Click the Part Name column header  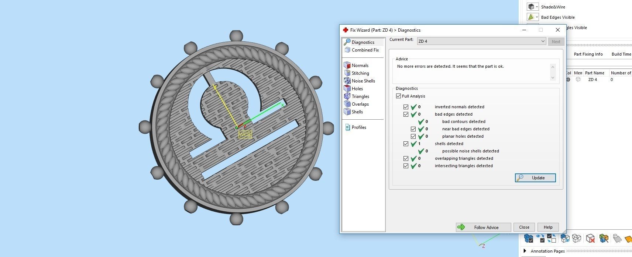point(594,73)
